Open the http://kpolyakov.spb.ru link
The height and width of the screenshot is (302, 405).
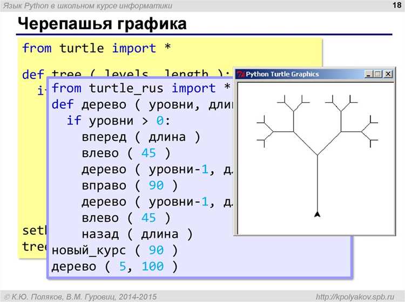click(x=355, y=297)
